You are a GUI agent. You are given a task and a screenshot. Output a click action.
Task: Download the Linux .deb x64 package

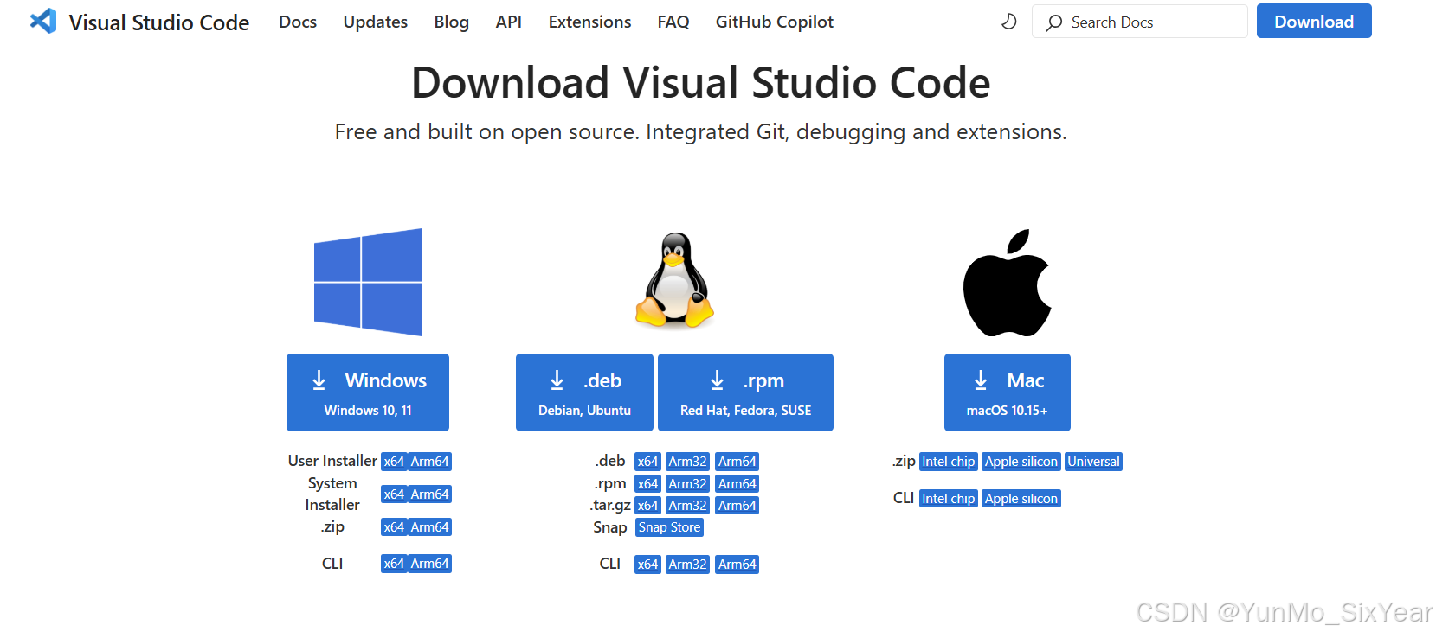pyautogui.click(x=647, y=462)
